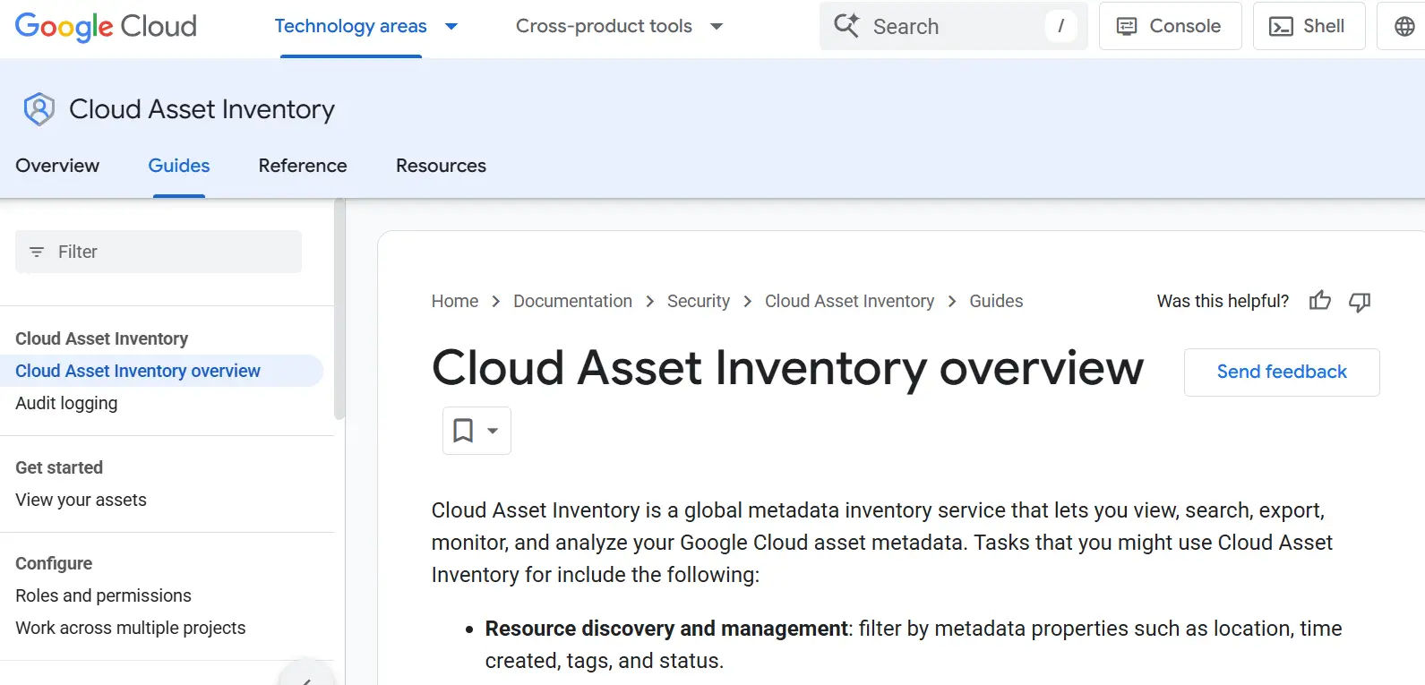This screenshot has width=1425, height=685.
Task: Open Audit logging sidebar link
Action: click(x=66, y=403)
